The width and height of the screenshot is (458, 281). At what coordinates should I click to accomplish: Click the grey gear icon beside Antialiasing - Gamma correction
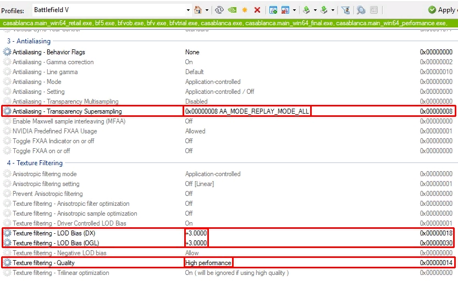coord(7,62)
